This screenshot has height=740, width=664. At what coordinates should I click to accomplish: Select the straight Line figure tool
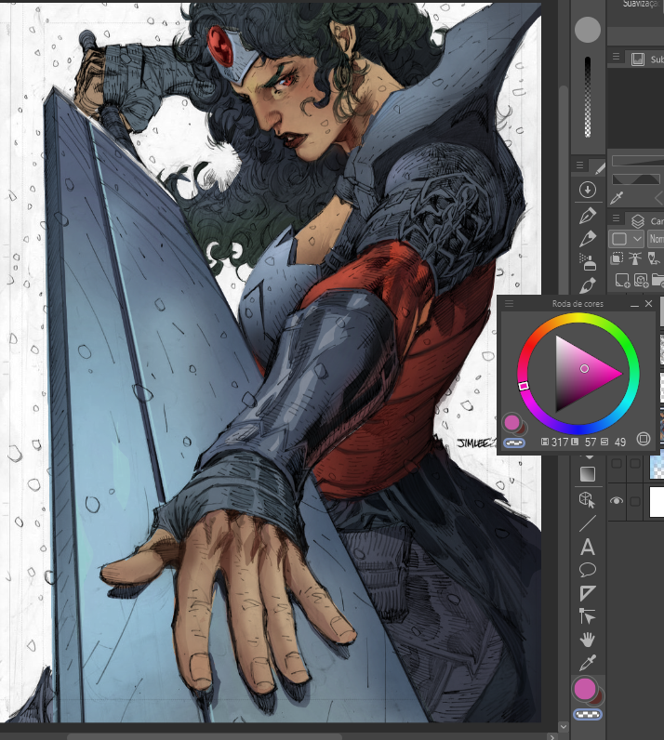(588, 523)
